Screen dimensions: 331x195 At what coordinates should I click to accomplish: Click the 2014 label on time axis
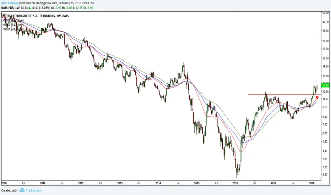(x=158, y=183)
